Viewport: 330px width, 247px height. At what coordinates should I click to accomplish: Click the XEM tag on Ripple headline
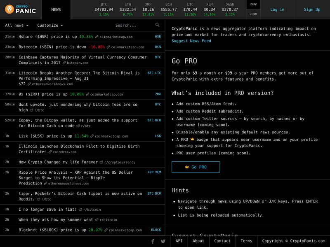point(158,172)
